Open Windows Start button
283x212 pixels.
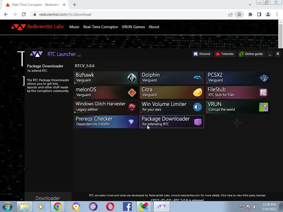tap(7, 207)
